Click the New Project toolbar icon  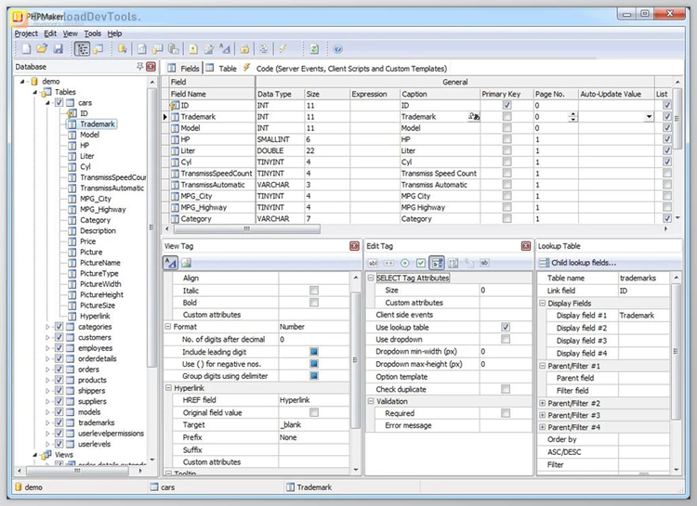point(26,49)
